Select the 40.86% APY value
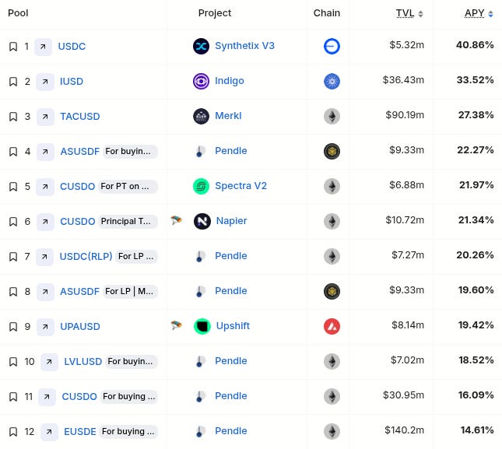The height and width of the screenshot is (449, 502). (475, 45)
